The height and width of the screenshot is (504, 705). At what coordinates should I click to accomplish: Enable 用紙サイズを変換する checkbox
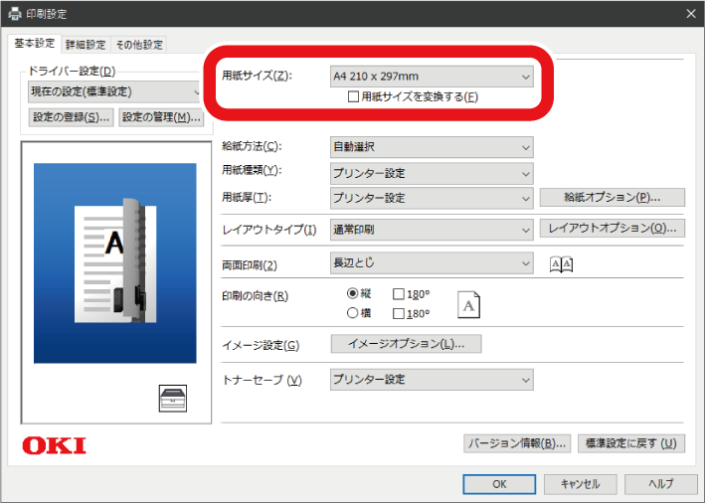pyautogui.click(x=354, y=96)
